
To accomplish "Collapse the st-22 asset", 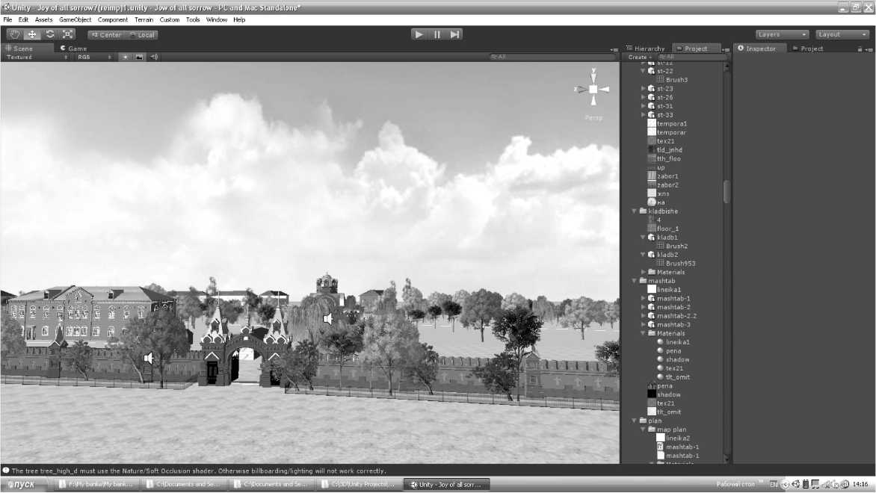I will (x=643, y=71).
